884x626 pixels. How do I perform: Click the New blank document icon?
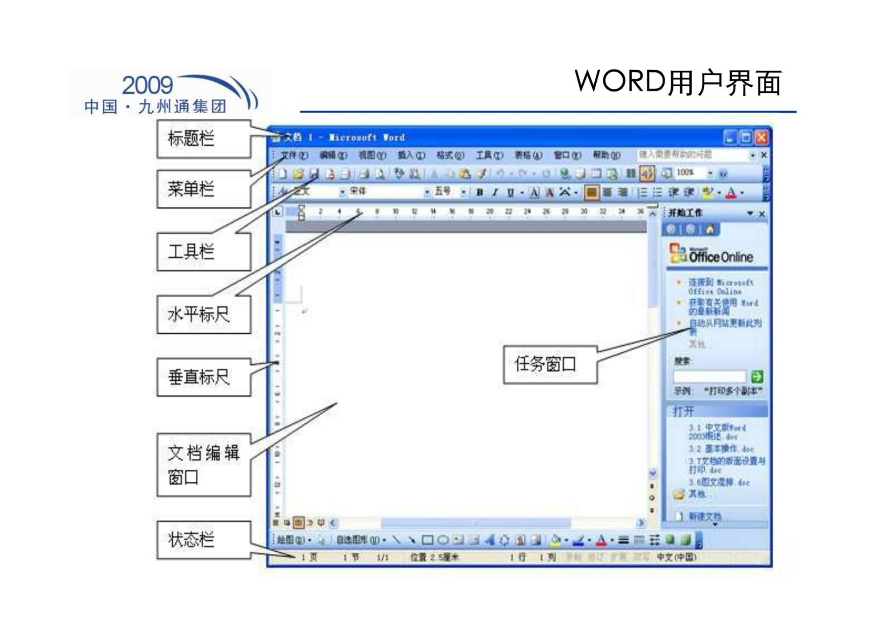pyautogui.click(x=283, y=174)
